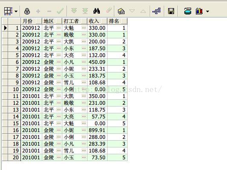Select the 73.50 income cell
The image size is (227, 170).
[x=97, y=158]
